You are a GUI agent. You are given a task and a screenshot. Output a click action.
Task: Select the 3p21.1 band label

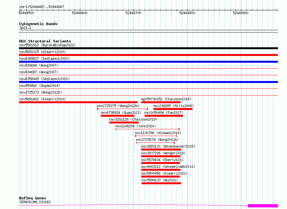tap(25, 28)
